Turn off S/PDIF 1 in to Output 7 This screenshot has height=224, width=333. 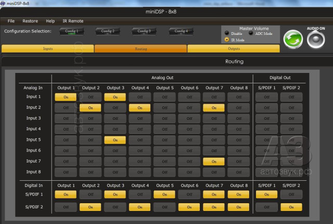(x=214, y=194)
